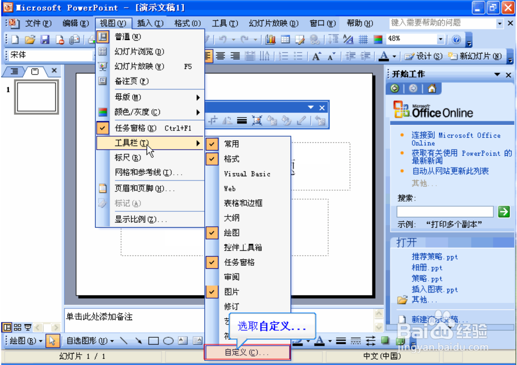
Task: Select the arrow selection tool in Drawing toolbar
Action: [x=53, y=341]
